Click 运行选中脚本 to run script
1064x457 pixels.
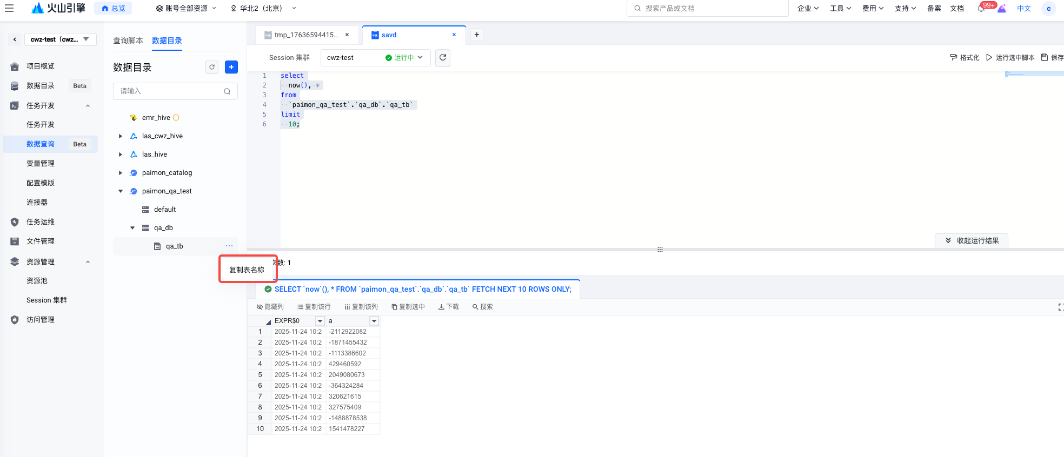click(1010, 57)
